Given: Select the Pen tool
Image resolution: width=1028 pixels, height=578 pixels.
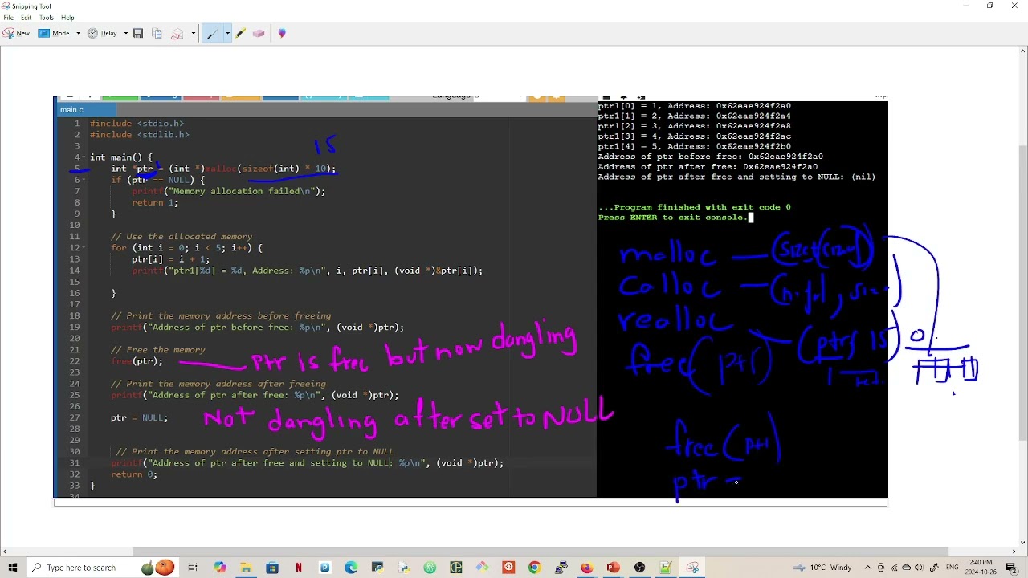Looking at the screenshot, I should (212, 33).
